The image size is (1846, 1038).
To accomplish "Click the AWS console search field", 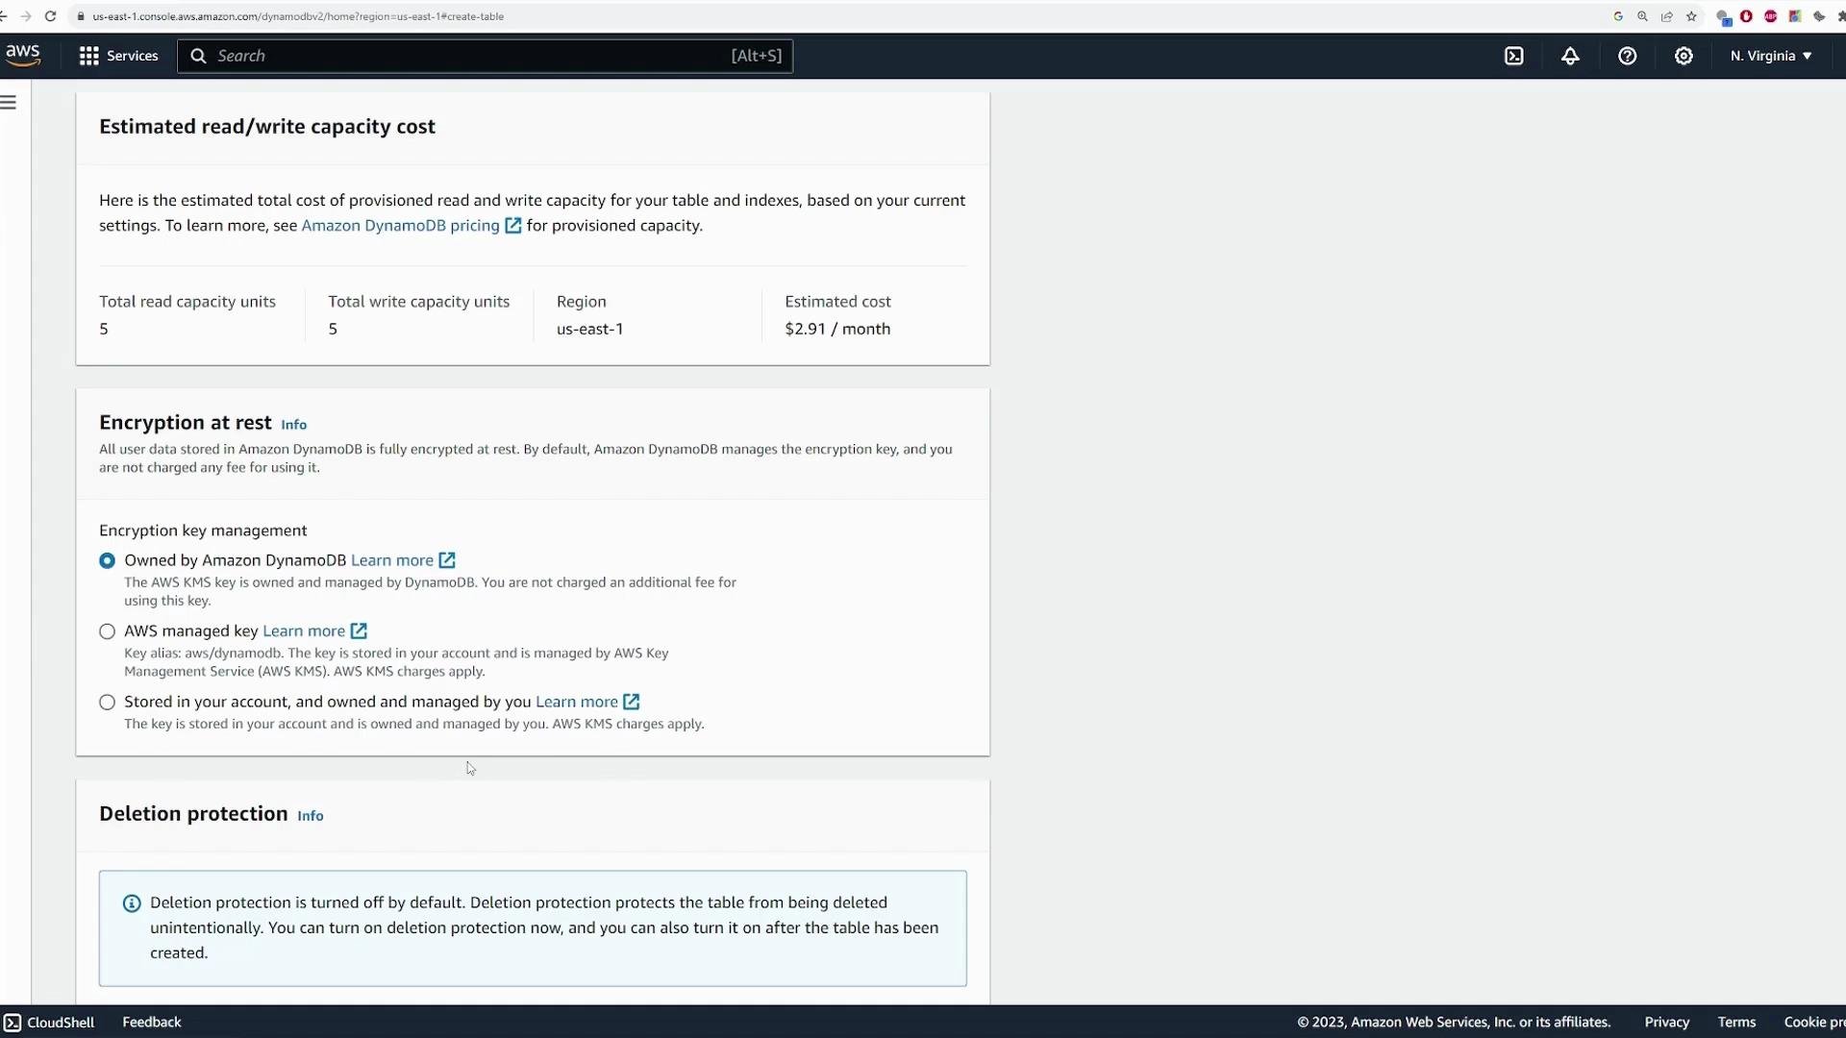I will (485, 56).
